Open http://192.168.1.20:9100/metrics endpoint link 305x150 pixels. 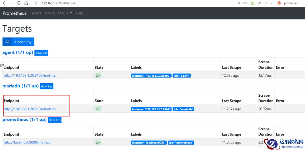[30, 75]
